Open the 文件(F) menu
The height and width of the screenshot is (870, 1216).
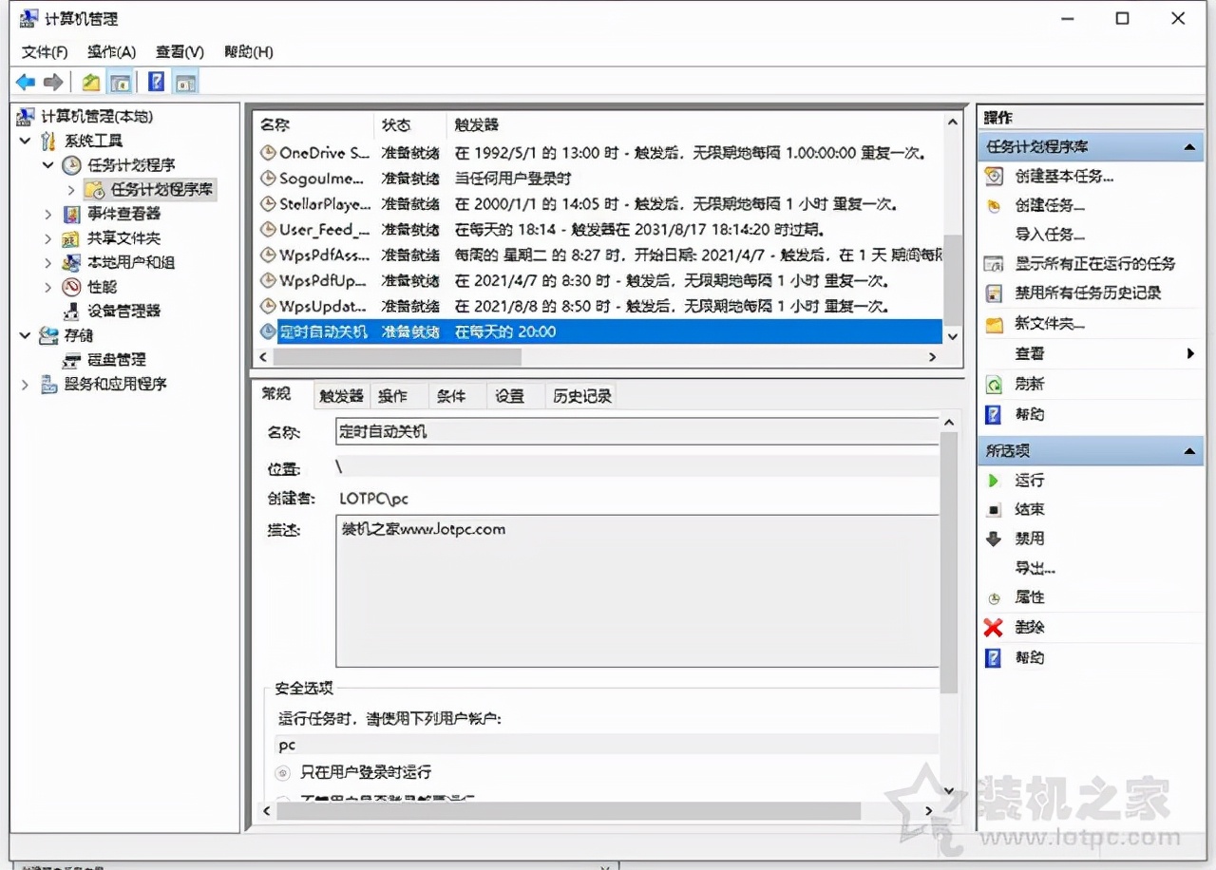tap(45, 51)
